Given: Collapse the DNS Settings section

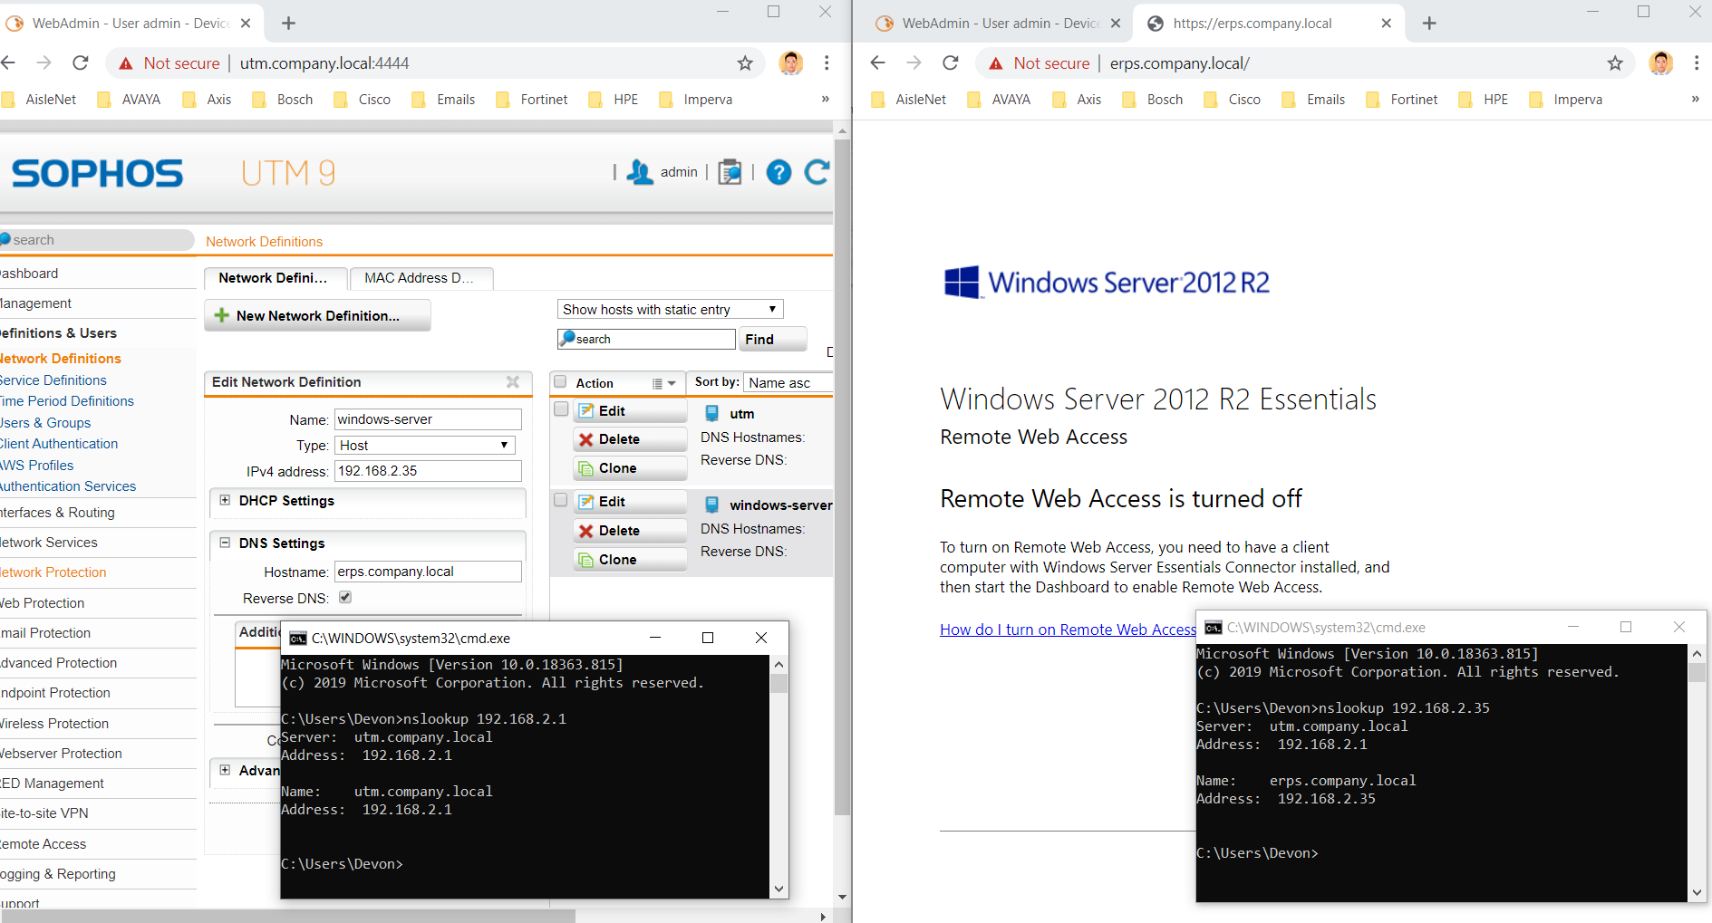Looking at the screenshot, I should click(225, 543).
